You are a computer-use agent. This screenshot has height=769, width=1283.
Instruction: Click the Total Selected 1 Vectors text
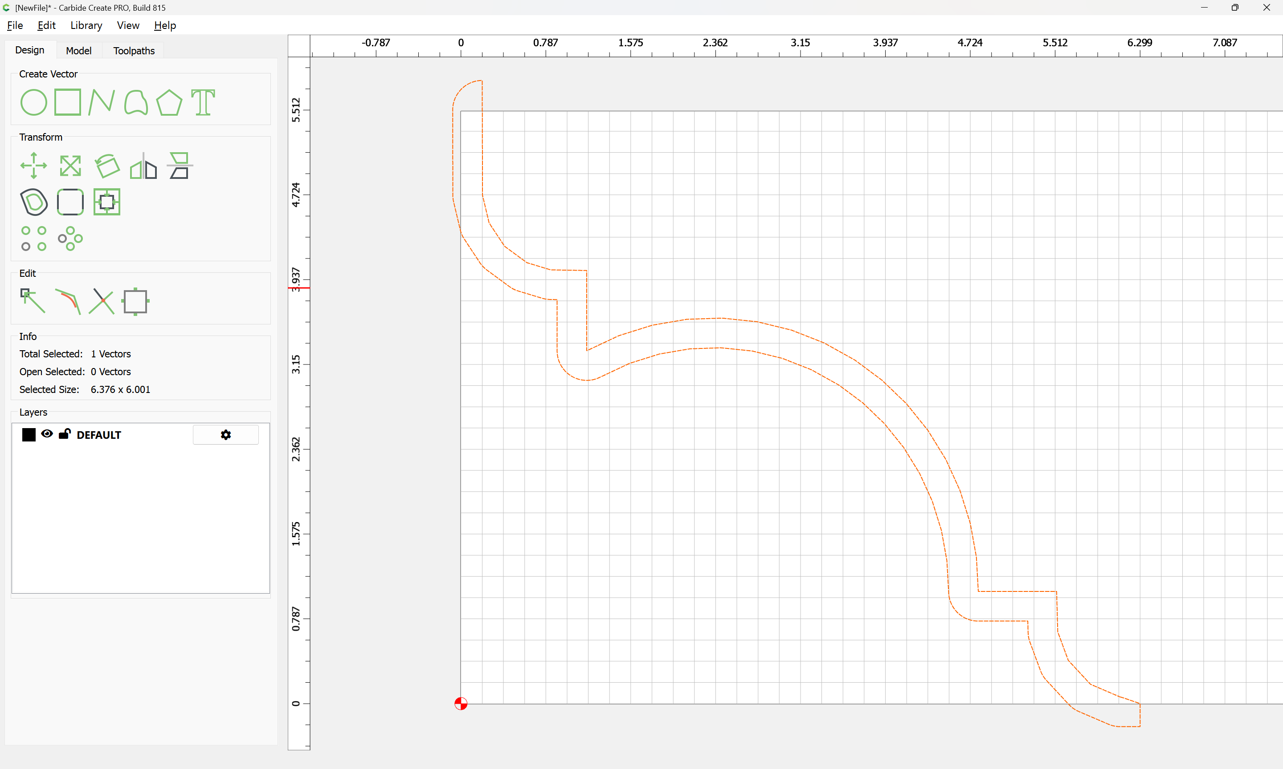75,354
